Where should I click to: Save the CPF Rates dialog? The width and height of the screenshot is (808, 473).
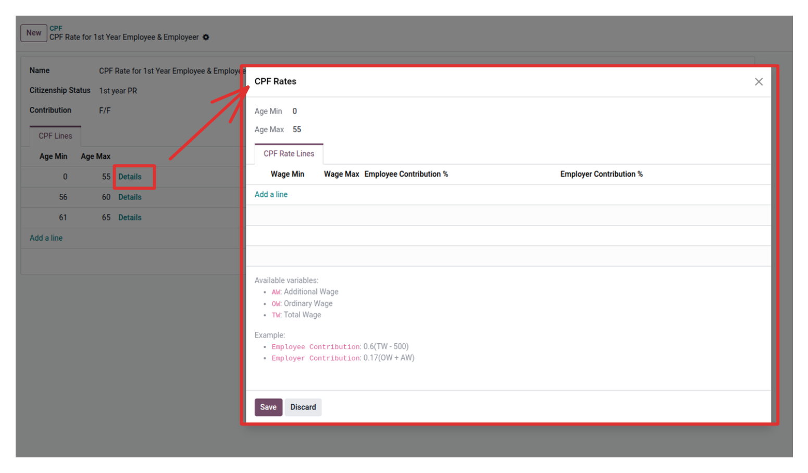click(x=268, y=407)
